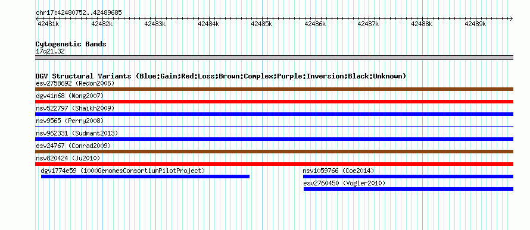Screen dimensions: 530x230
Task: Click the 42488k ruler mark
Action: point(422,24)
